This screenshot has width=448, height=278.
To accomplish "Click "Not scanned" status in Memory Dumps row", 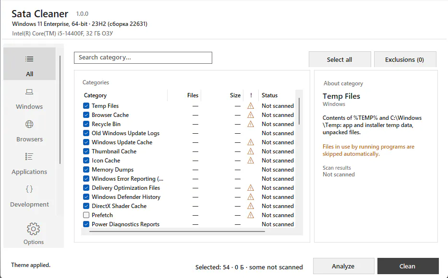I will (x=278, y=170).
